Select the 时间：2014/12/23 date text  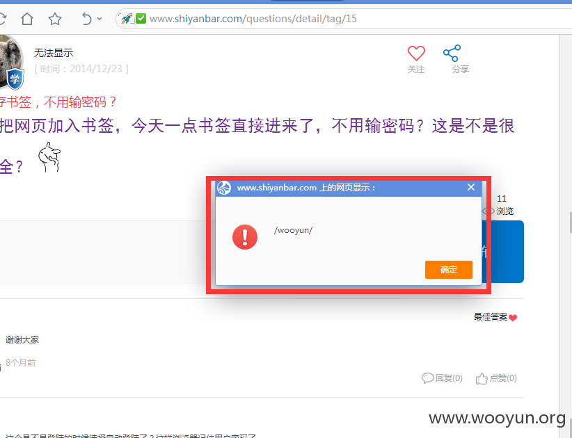pos(81,69)
